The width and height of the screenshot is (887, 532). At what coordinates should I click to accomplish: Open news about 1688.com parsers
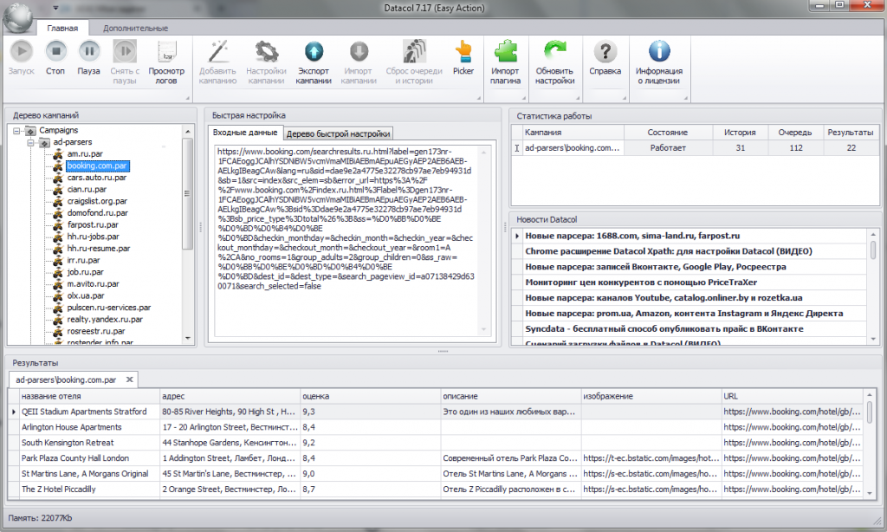[x=632, y=236]
